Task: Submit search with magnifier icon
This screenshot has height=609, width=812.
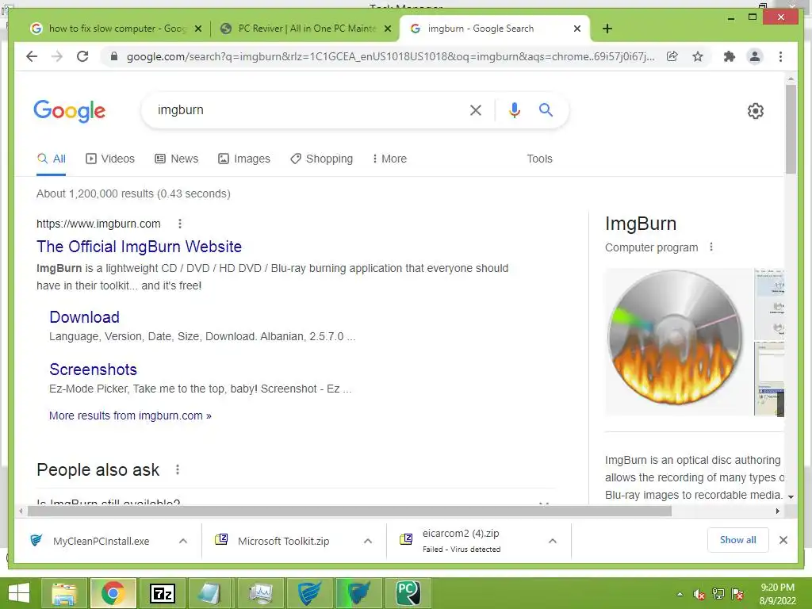Action: coord(546,109)
